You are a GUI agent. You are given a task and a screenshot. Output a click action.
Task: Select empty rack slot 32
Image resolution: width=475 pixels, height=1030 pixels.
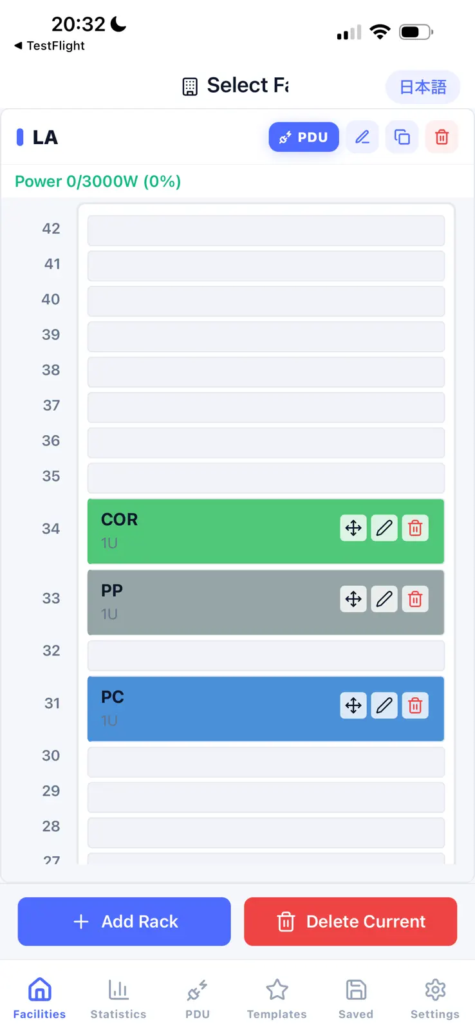266,655
